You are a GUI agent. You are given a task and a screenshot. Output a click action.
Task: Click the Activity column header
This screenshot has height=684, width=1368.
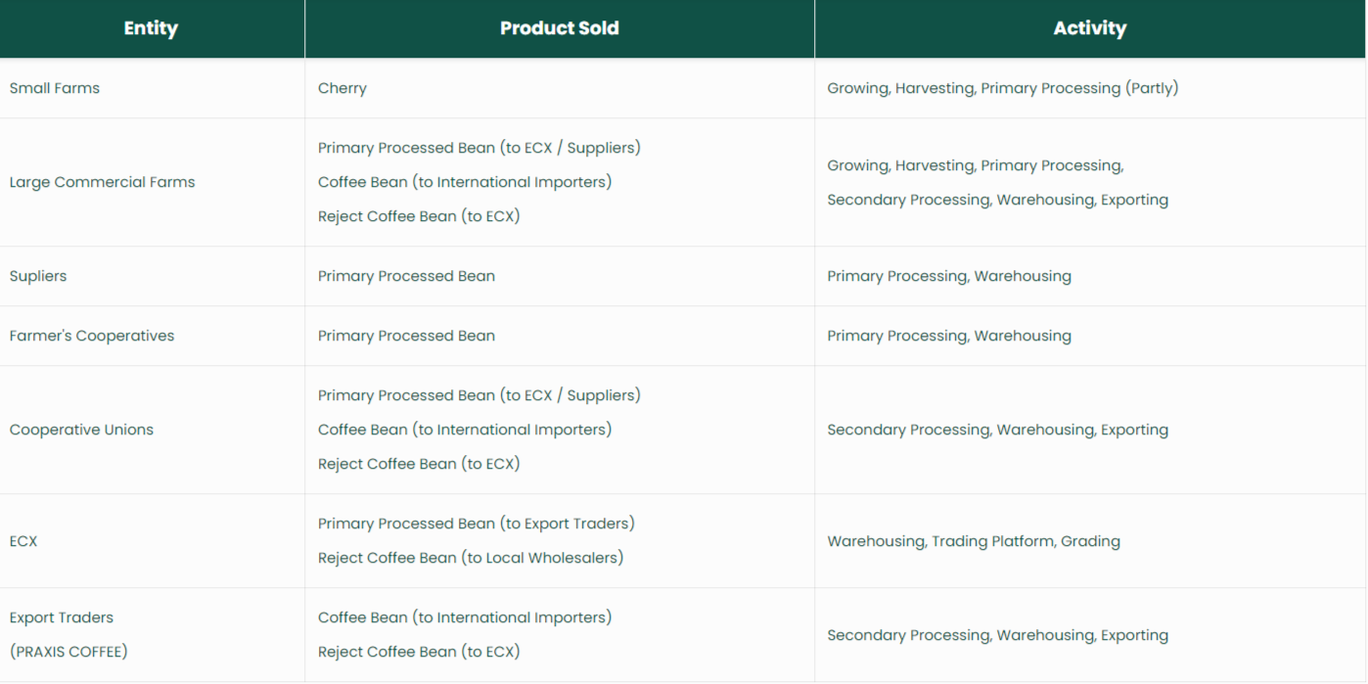[1089, 28]
